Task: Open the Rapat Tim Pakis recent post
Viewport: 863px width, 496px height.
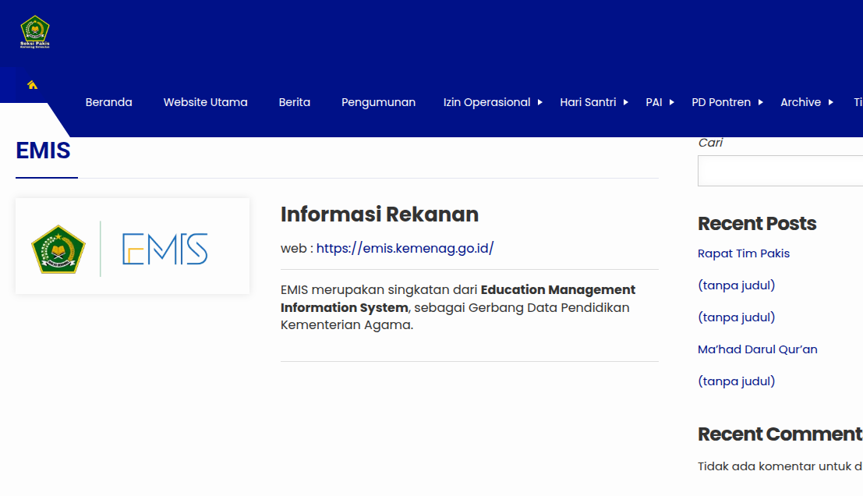Action: (744, 253)
